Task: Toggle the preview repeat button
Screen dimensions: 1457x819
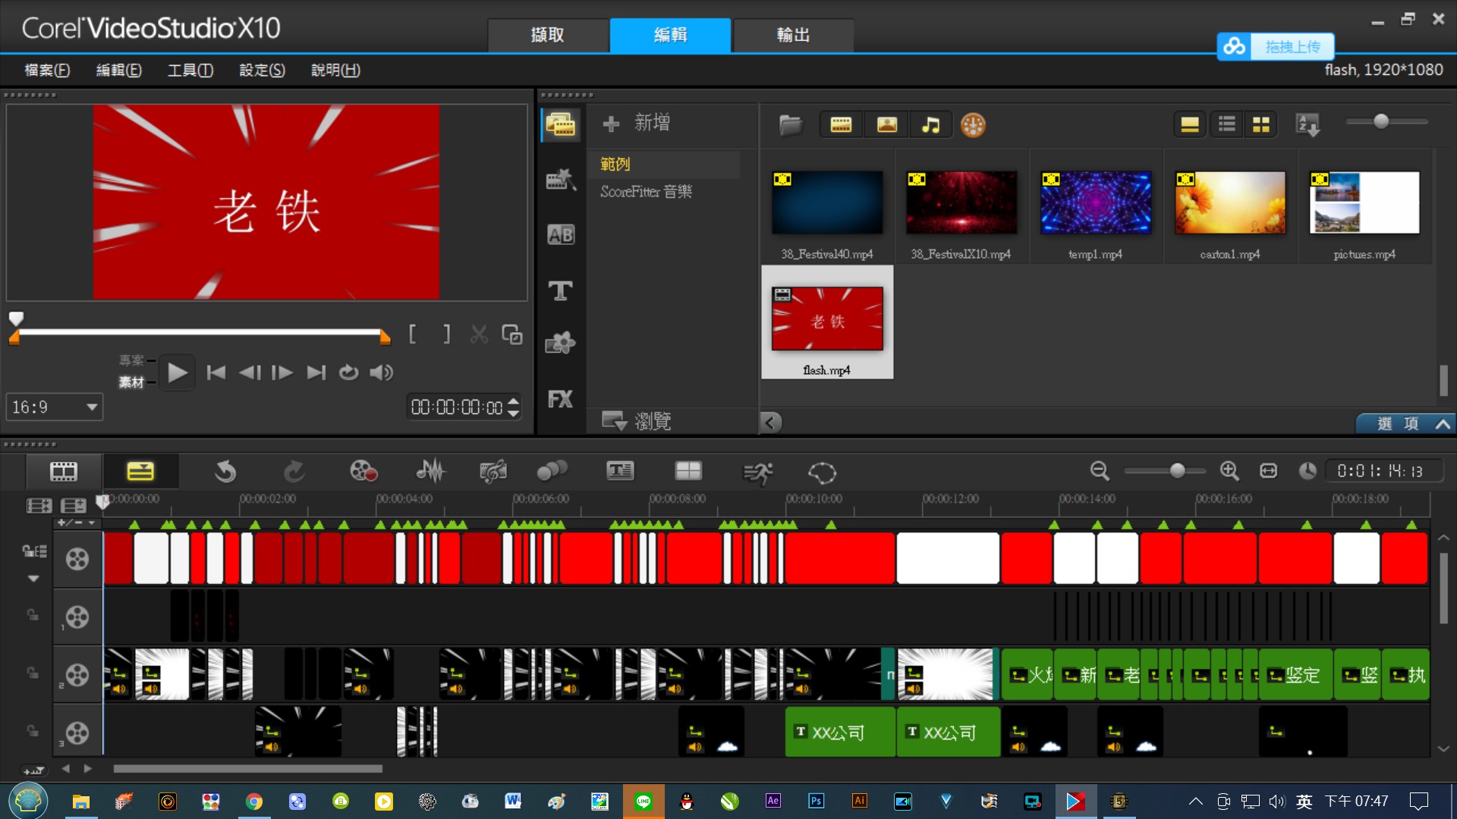Action: pos(348,372)
